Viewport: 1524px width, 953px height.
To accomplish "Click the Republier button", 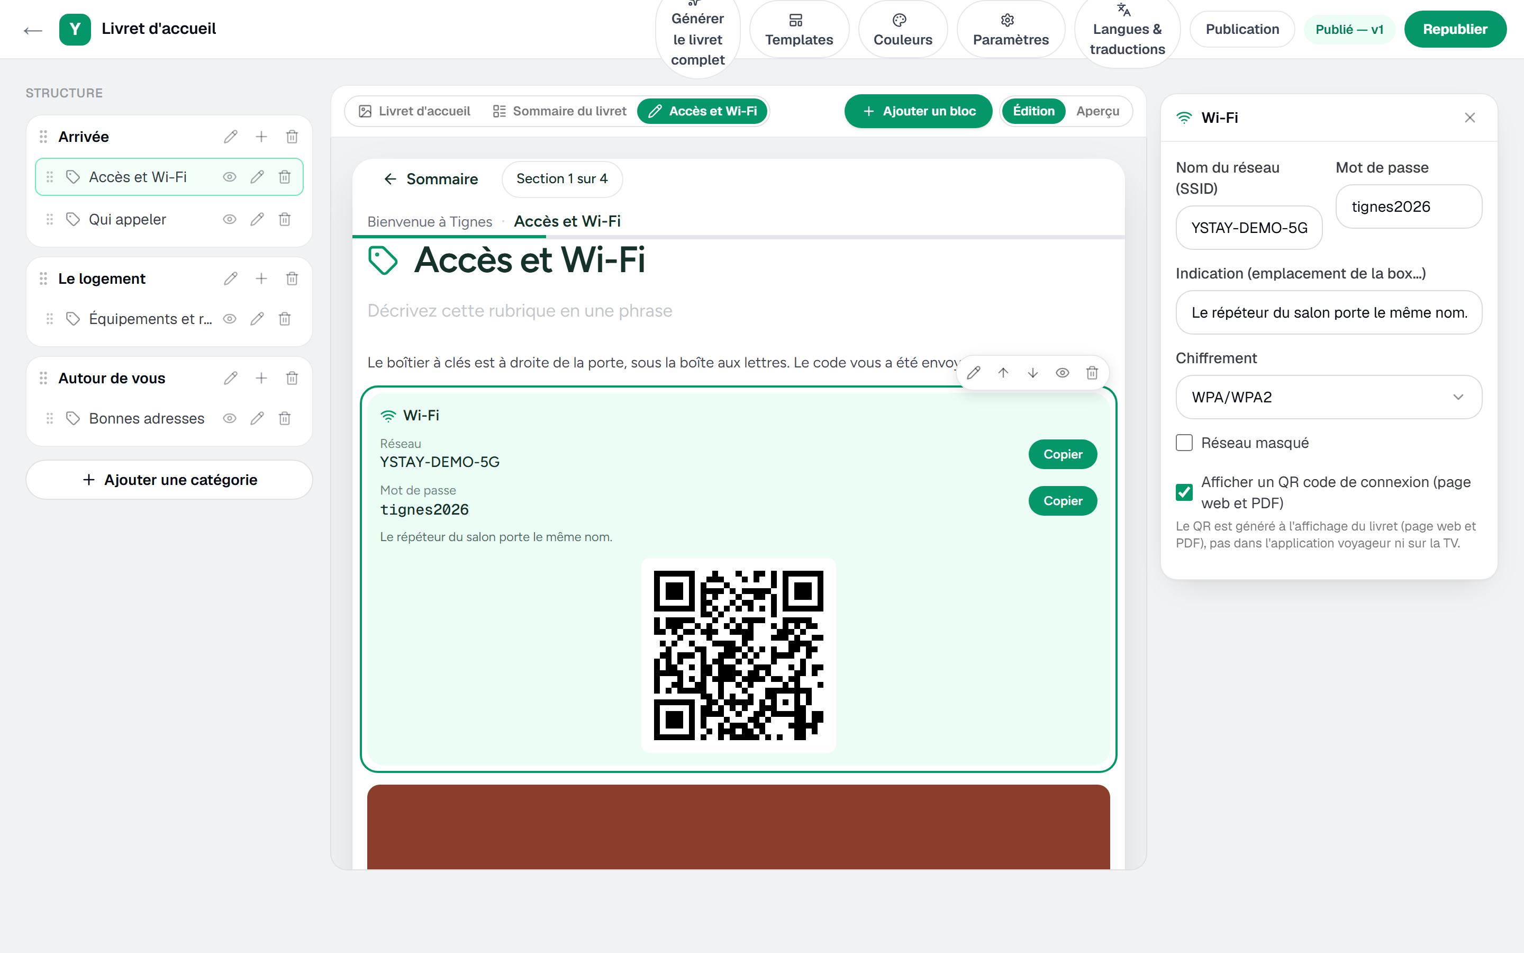I will click(1455, 30).
